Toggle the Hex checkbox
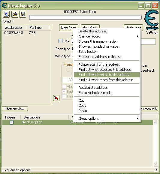 tap(60, 41)
